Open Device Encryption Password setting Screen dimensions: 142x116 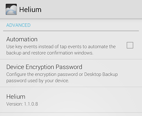point(71,73)
